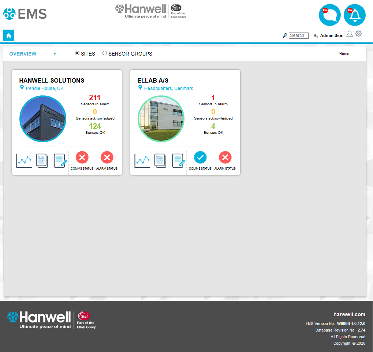Select the Sensor Groups radio button
The height and width of the screenshot is (352, 373).
click(x=105, y=53)
